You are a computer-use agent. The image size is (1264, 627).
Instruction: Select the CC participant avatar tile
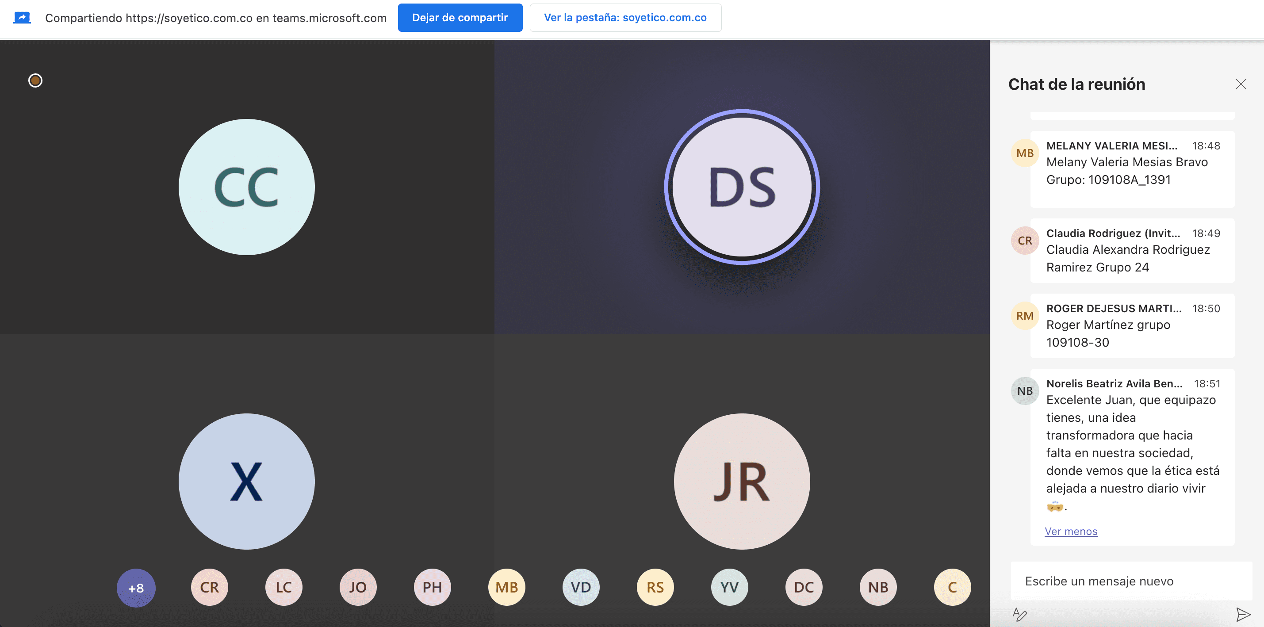247,187
